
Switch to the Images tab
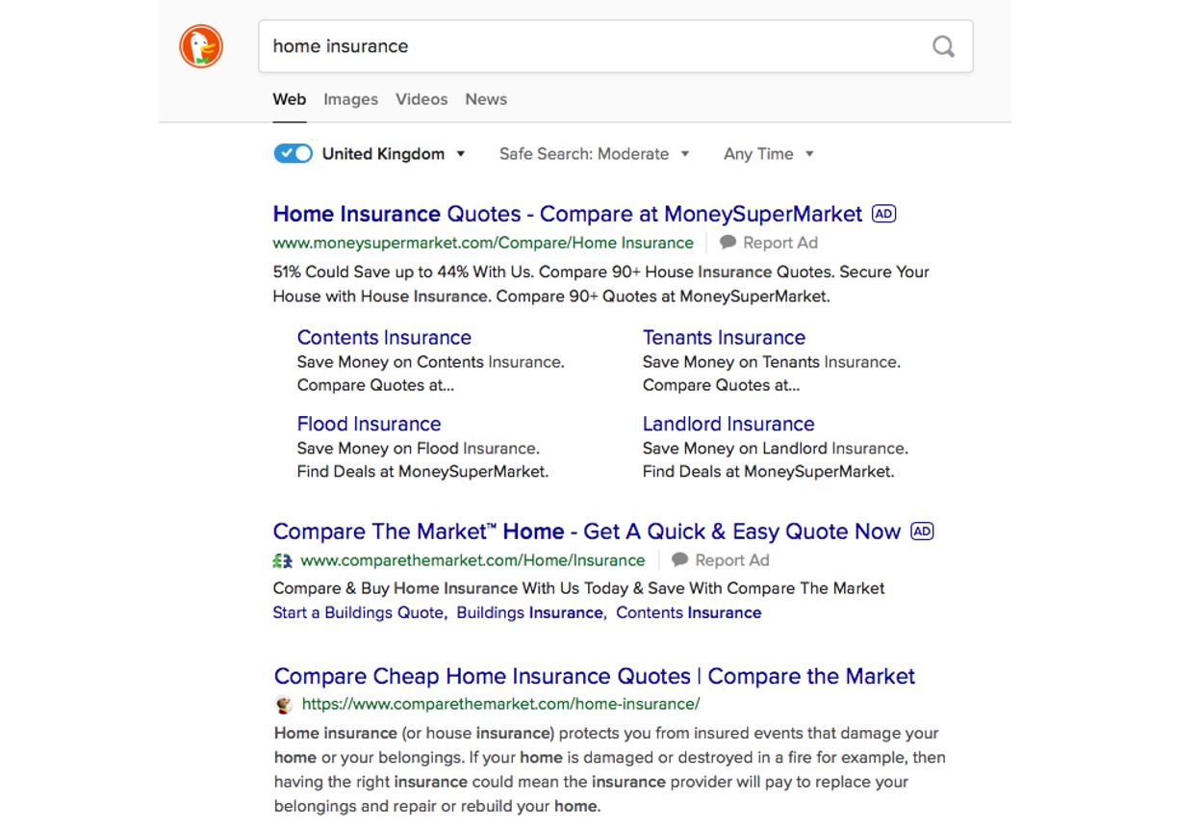(350, 99)
